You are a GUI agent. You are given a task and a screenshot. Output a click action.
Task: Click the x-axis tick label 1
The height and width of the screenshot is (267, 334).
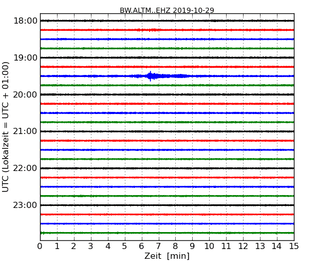[x=57, y=246]
